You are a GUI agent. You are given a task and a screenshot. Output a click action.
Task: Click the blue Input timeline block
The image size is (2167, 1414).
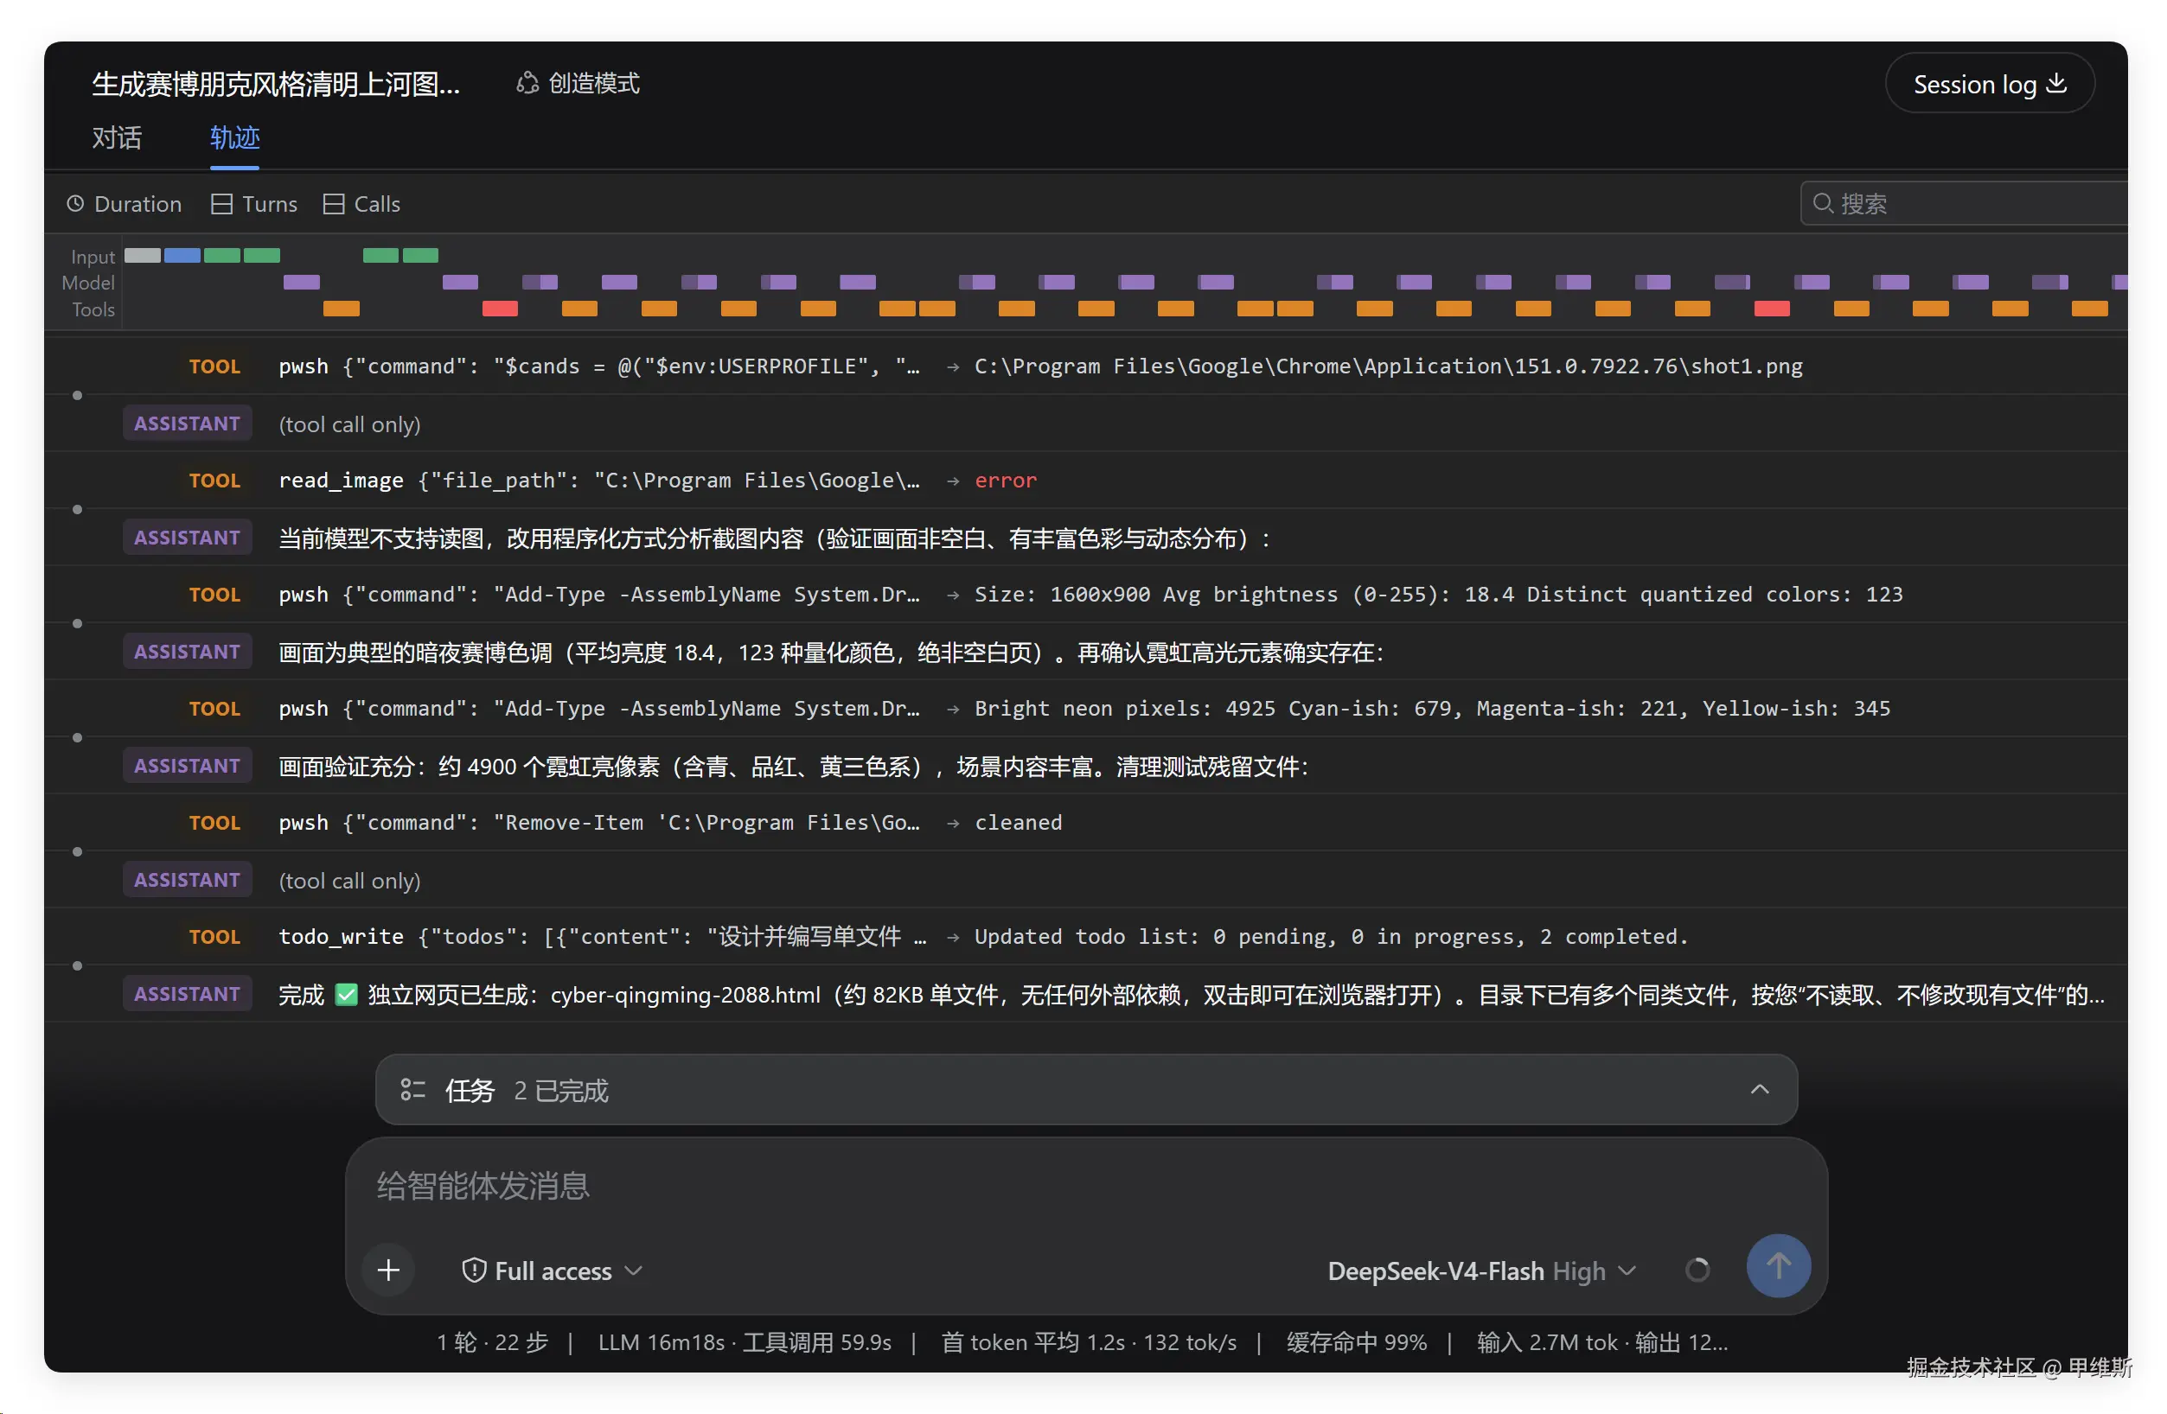[x=182, y=256]
